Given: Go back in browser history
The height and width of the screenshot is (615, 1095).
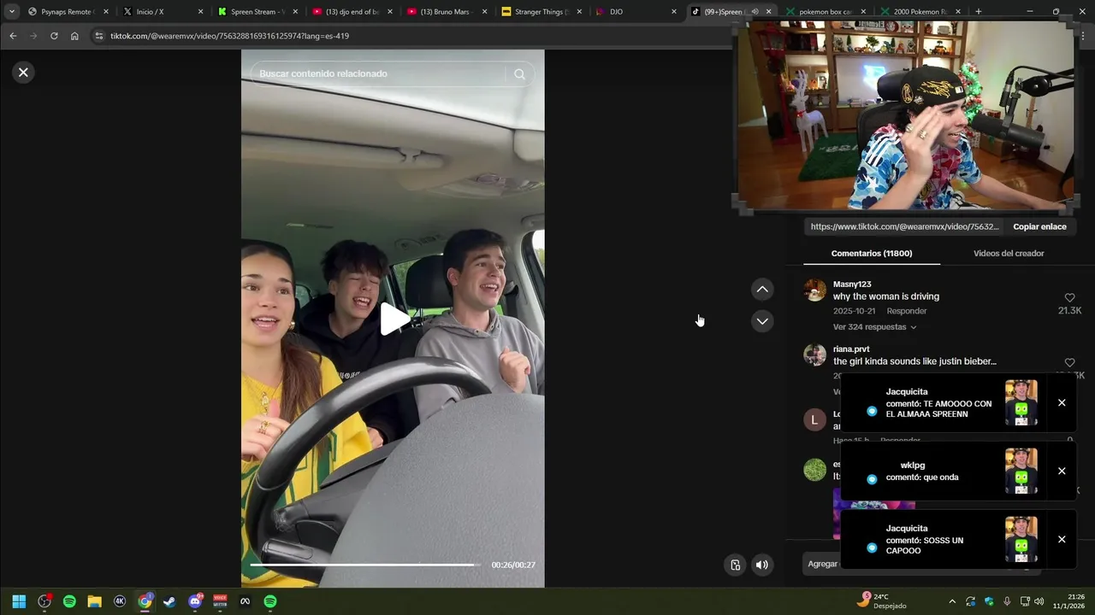Looking at the screenshot, I should (x=13, y=36).
